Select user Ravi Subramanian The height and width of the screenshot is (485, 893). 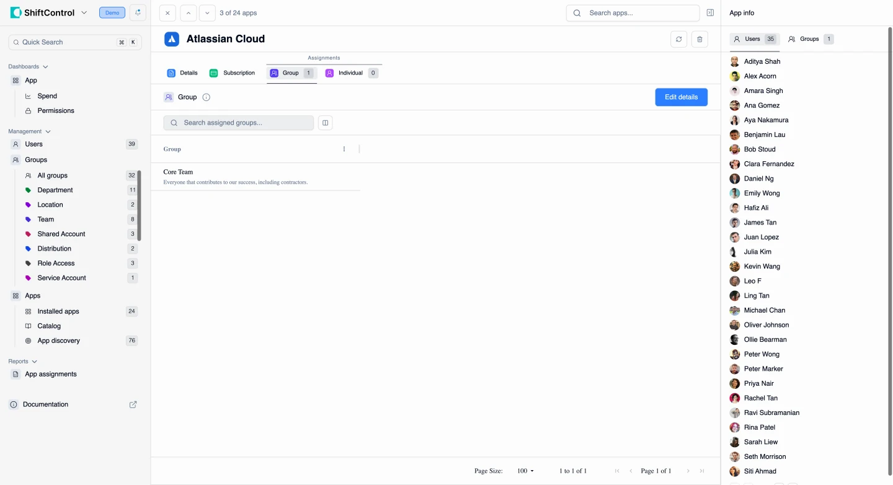coord(771,413)
